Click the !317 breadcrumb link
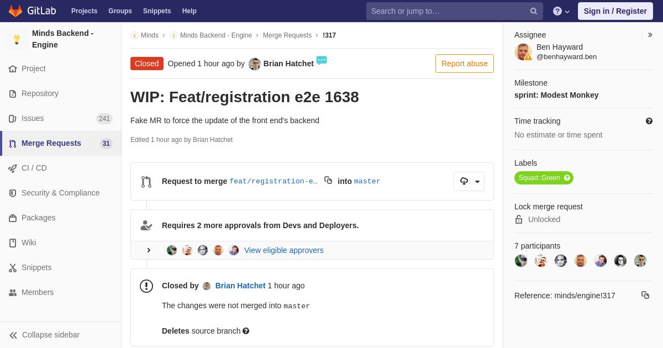The image size is (663, 348). tap(329, 35)
